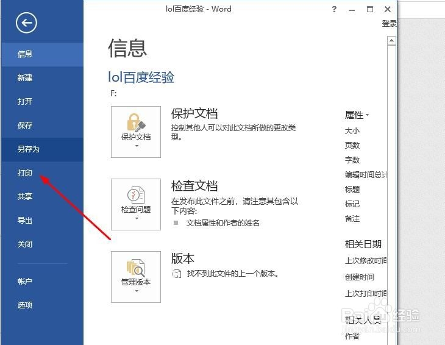445x345 pixels.
Task: Click the 标题 property label
Action: pyautogui.click(x=352, y=189)
